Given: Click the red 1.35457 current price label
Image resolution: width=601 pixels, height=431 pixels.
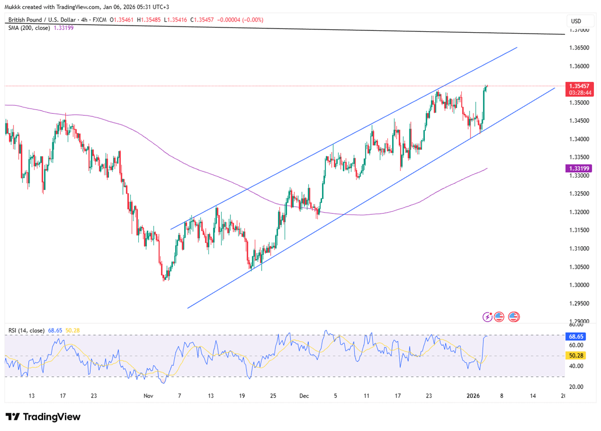Looking at the screenshot, I should pyautogui.click(x=578, y=85).
